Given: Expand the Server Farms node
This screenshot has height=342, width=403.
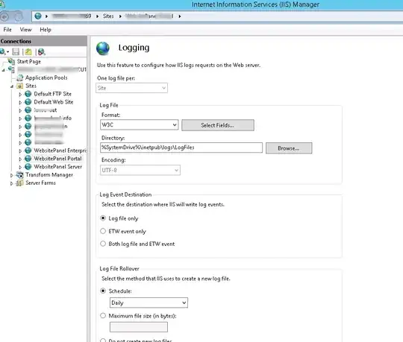Looking at the screenshot, I should pos(11,183).
